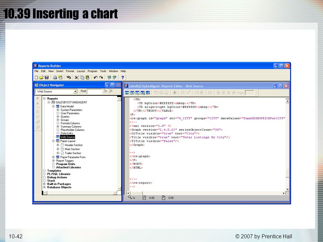
Task: Click the Web Source view icon in Reports Editor toolbar
Action: pos(132,93)
